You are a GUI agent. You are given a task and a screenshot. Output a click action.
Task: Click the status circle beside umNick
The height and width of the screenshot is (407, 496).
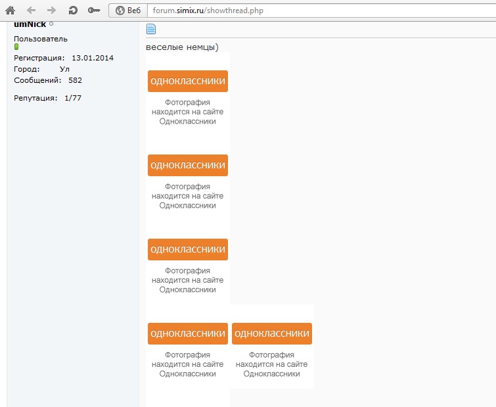coord(51,24)
